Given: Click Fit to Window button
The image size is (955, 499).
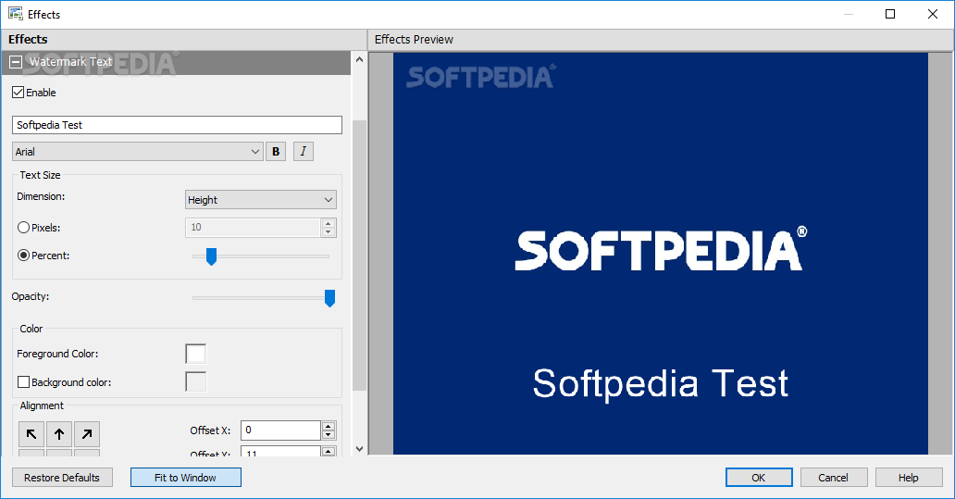Looking at the screenshot, I should (x=186, y=478).
